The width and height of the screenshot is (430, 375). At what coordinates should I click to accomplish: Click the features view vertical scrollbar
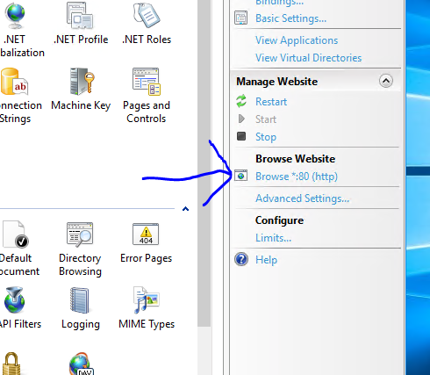tap(204, 163)
